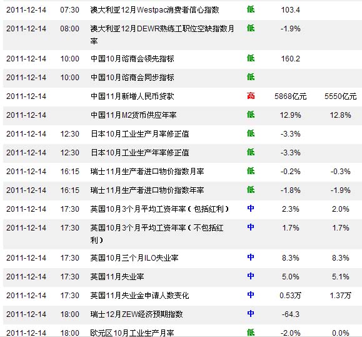Click date 2011-12-14 in 英国11月失业率 row
Image resolution: width=362 pixels, height=337 pixels.
tap(26, 276)
